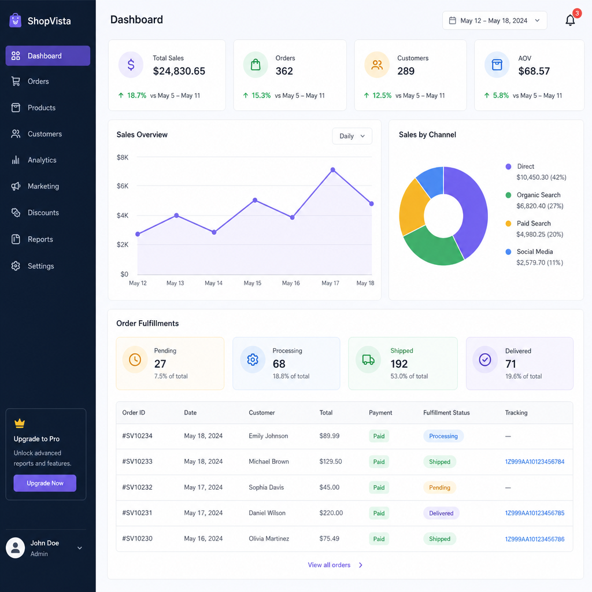Click the Settings gear icon in sidebar

click(x=16, y=266)
